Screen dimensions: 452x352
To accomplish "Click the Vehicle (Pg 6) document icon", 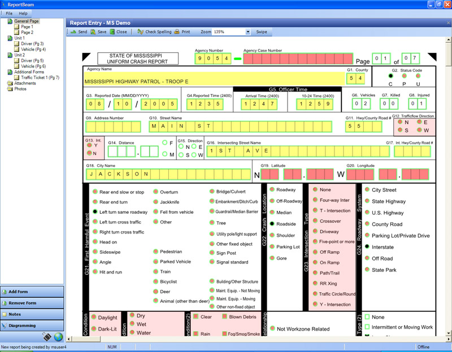I will coord(17,66).
